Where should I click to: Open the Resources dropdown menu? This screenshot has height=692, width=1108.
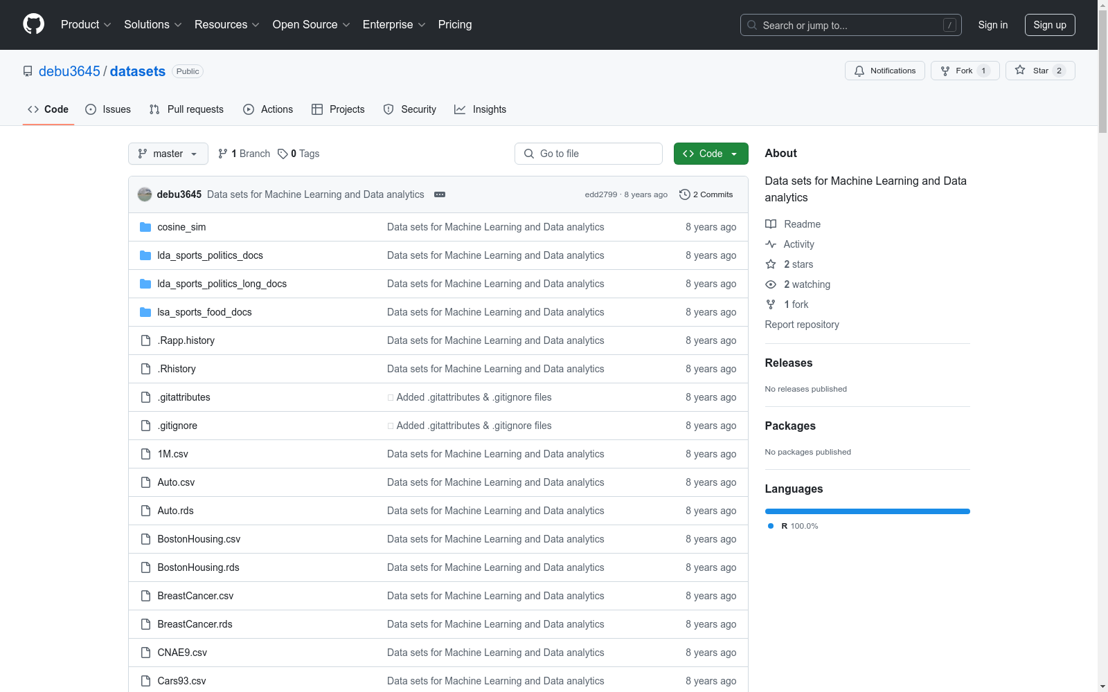pyautogui.click(x=227, y=24)
